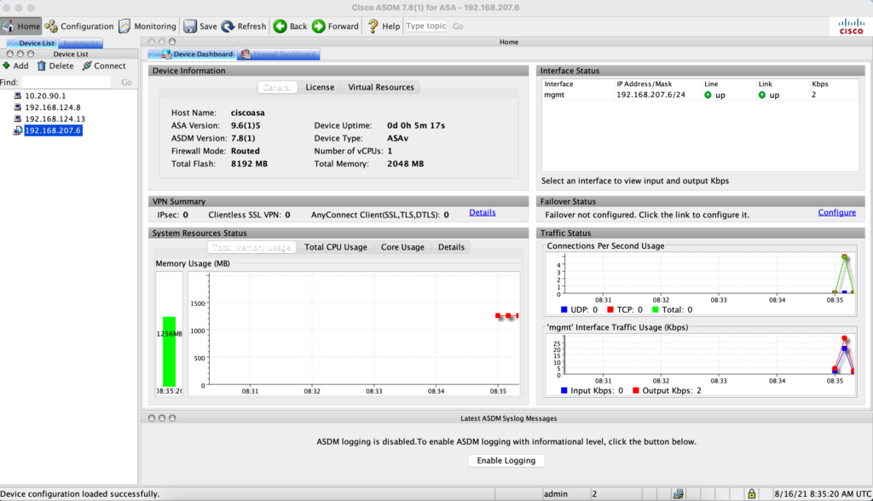Click the date and time in status bar

pos(823,494)
